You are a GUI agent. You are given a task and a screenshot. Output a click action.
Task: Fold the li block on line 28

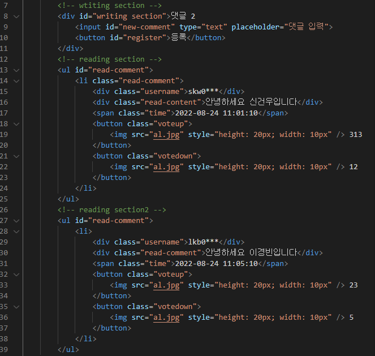pyautogui.click(x=16, y=231)
